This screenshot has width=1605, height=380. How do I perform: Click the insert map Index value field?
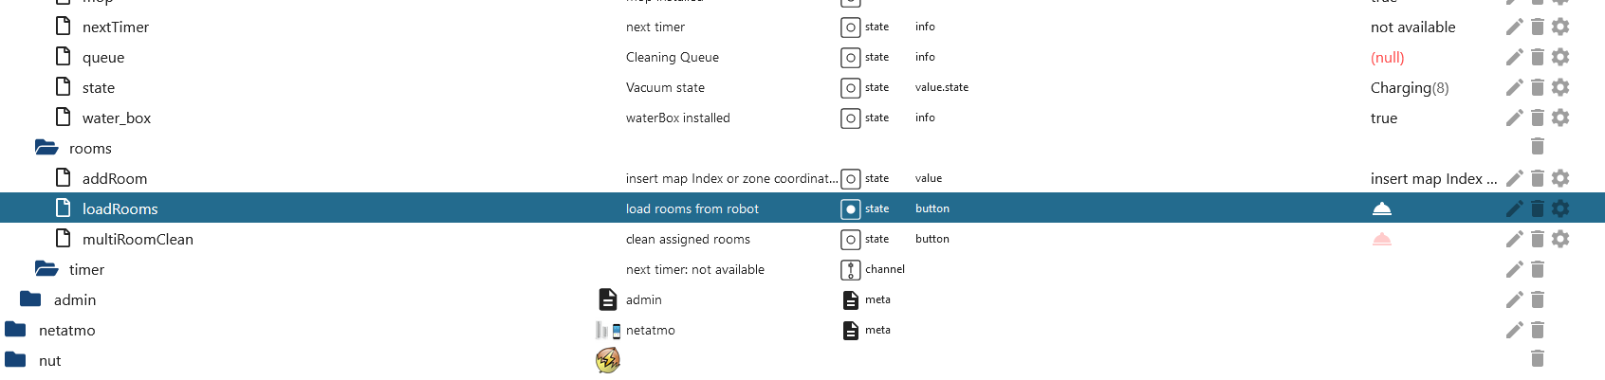click(x=1432, y=179)
